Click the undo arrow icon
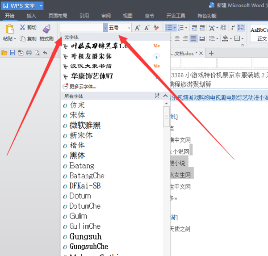Image resolution: width=268 pixels, height=256 pixels. tap(45, 53)
